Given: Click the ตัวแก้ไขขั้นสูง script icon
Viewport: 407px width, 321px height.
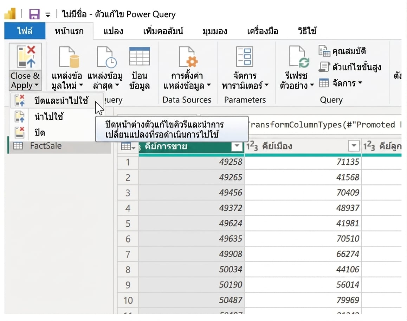Looking at the screenshot, I should [x=324, y=67].
